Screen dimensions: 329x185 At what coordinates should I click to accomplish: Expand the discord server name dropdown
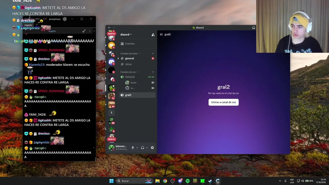pyautogui.click(x=126, y=34)
